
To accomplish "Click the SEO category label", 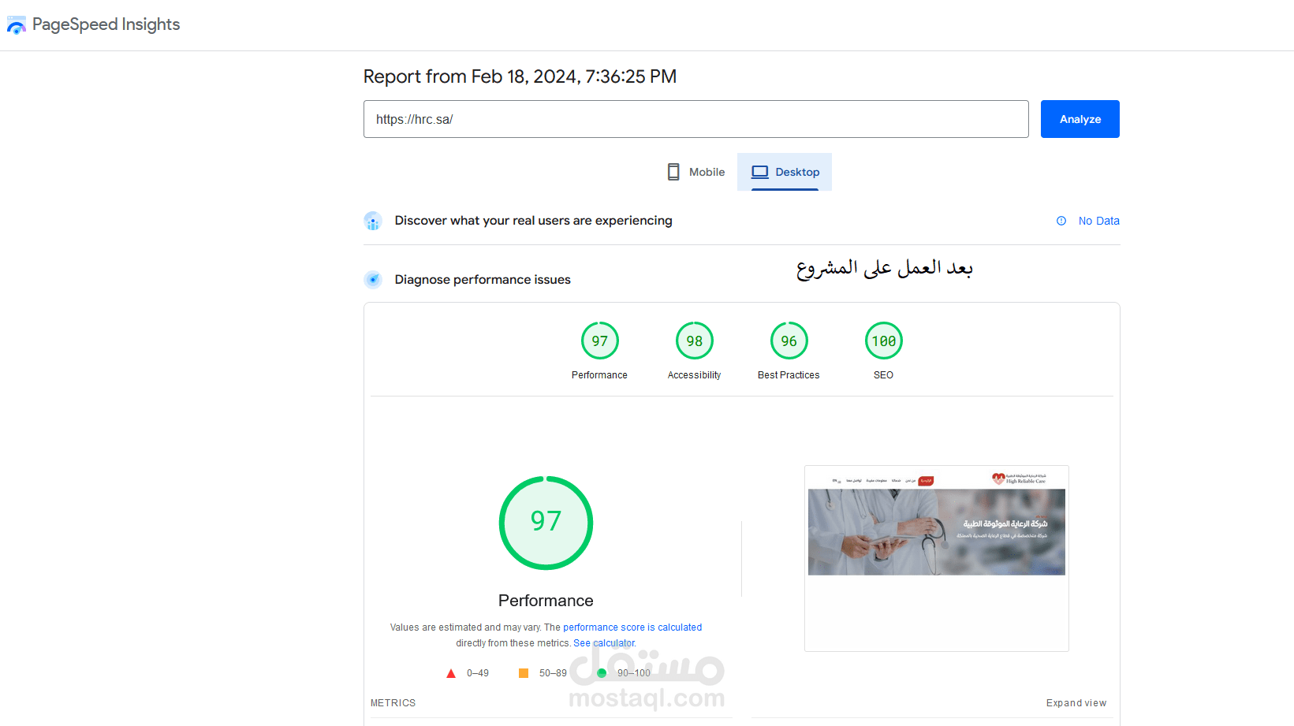I will tap(883, 375).
